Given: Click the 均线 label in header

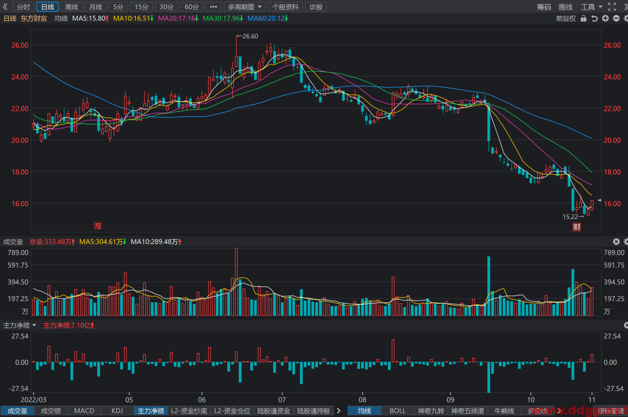Looking at the screenshot, I should [61, 18].
